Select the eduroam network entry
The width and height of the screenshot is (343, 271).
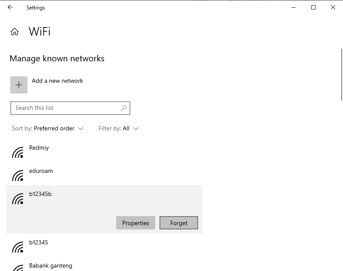click(104, 175)
